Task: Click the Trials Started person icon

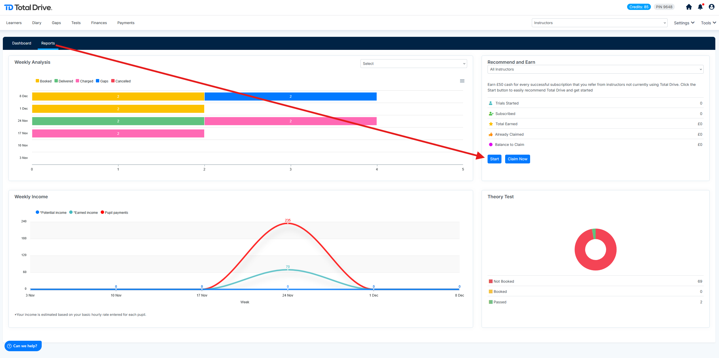Action: tap(490, 103)
